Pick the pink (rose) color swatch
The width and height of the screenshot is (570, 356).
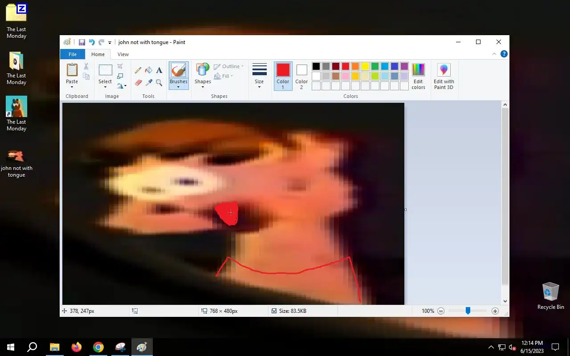(346, 76)
